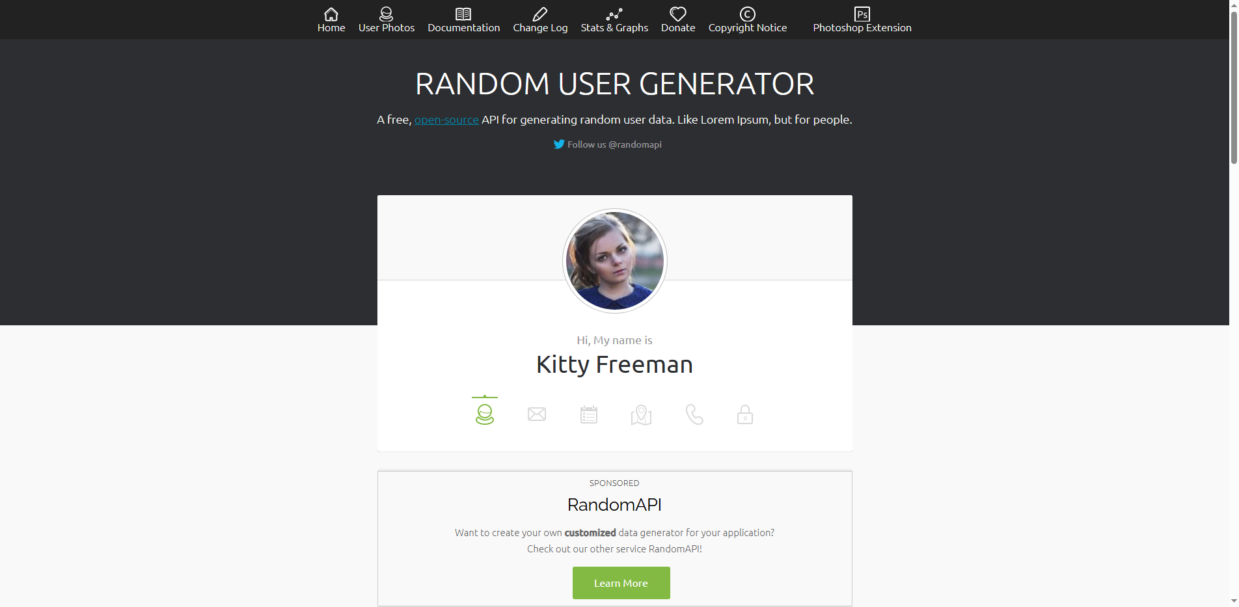Click the Learn More button
Image resolution: width=1239 pixels, height=607 pixels.
click(x=620, y=583)
